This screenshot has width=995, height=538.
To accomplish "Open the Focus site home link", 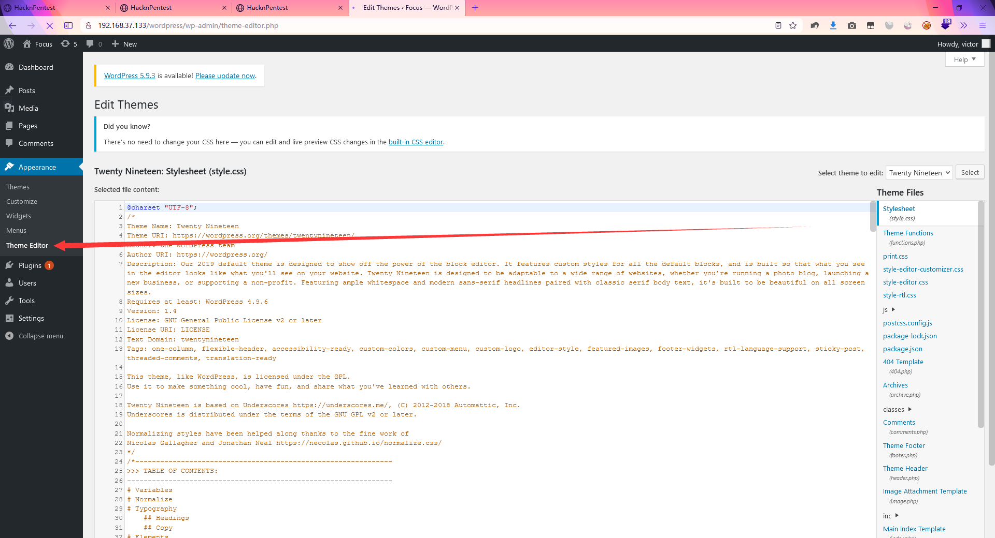I will 38,44.
